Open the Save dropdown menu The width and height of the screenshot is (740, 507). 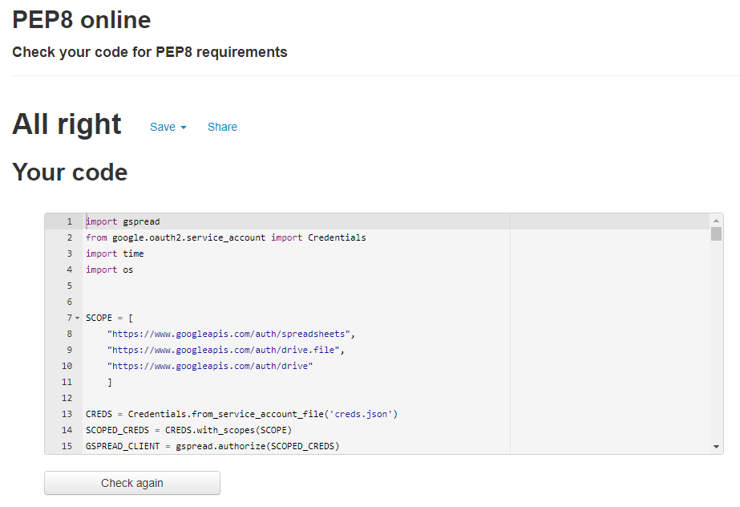(x=168, y=127)
